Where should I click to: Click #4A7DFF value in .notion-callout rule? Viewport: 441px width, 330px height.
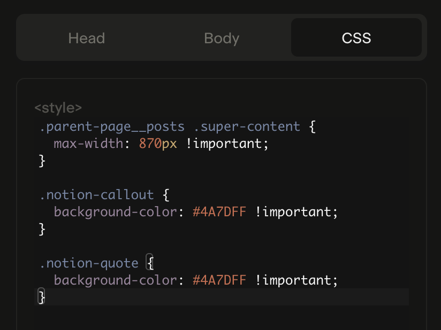[x=219, y=212]
